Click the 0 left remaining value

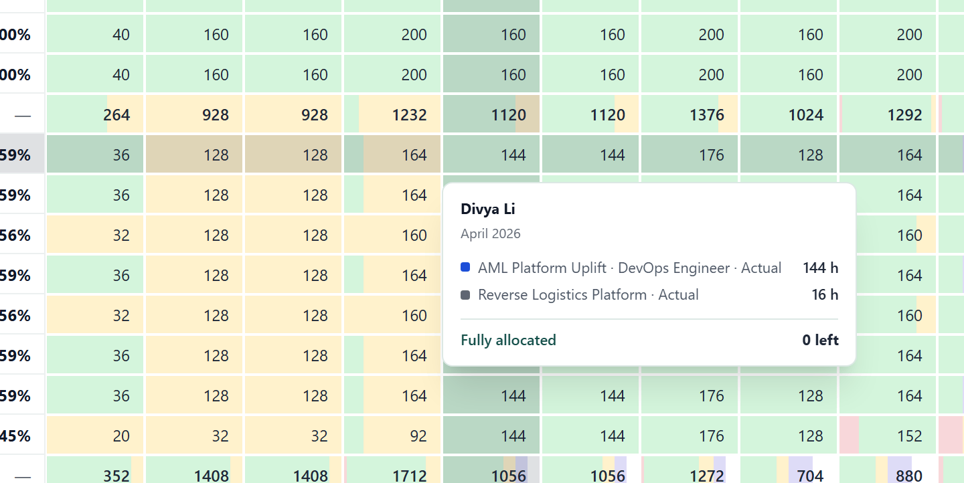[820, 340]
